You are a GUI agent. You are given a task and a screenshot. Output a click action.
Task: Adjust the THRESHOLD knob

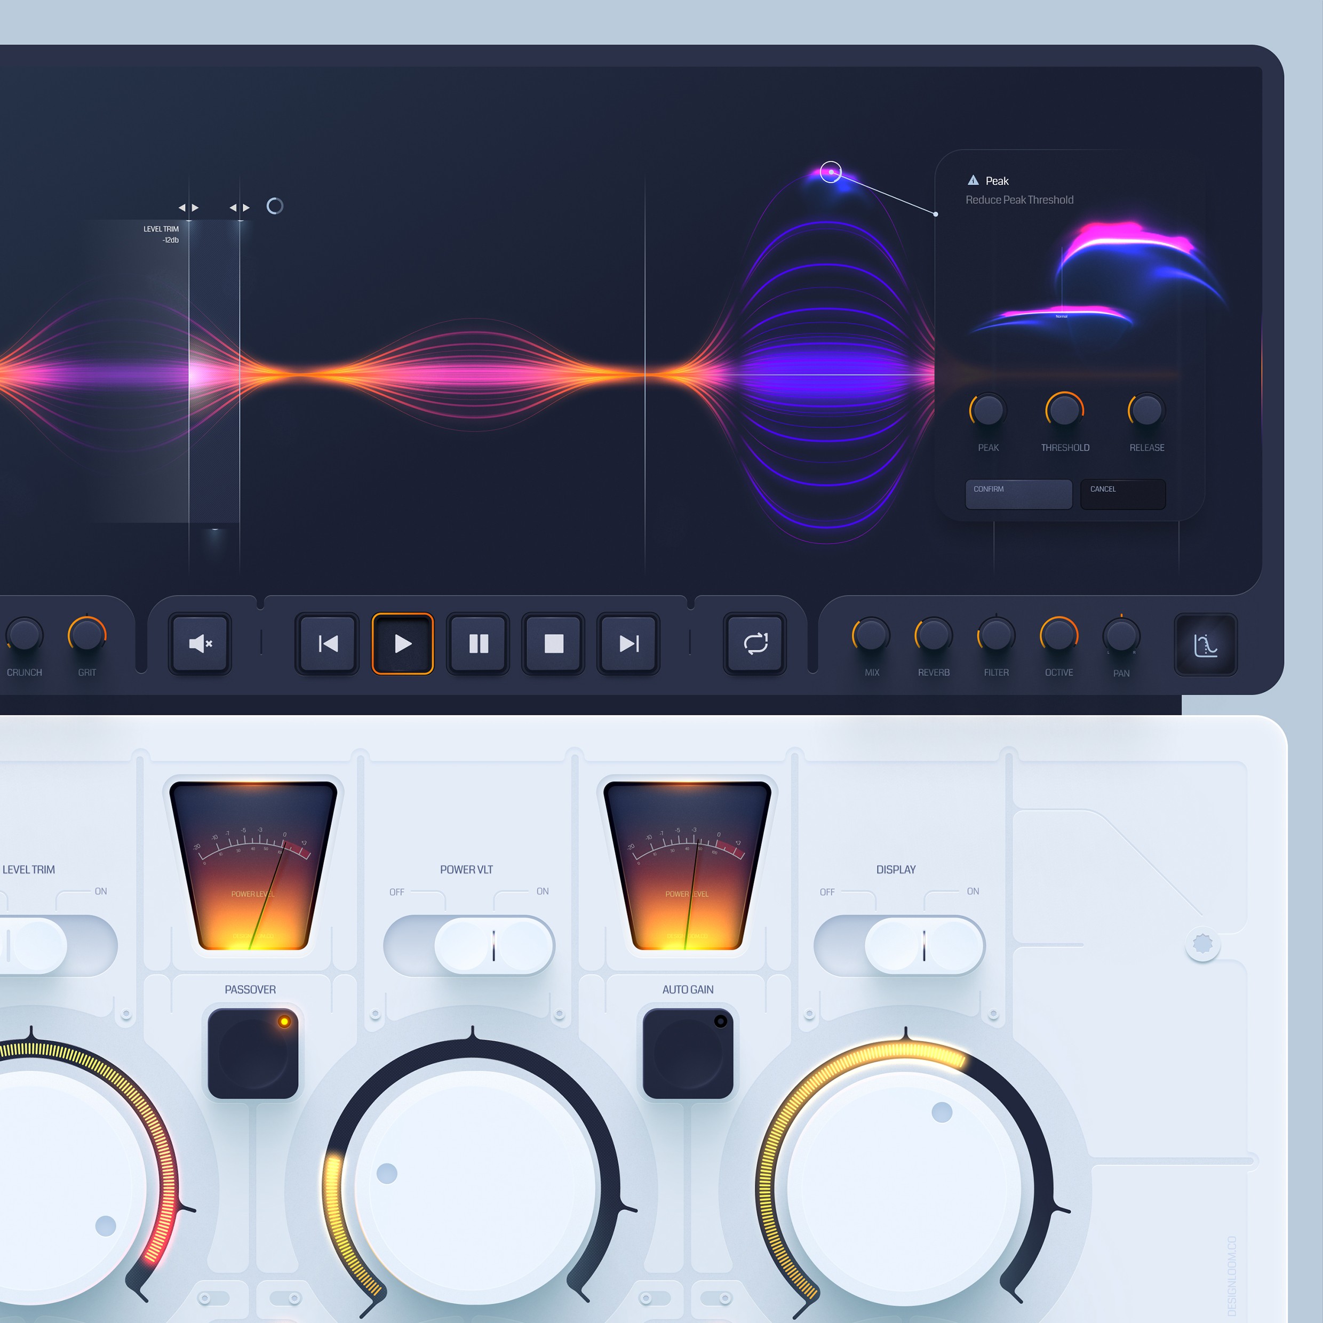1065,410
